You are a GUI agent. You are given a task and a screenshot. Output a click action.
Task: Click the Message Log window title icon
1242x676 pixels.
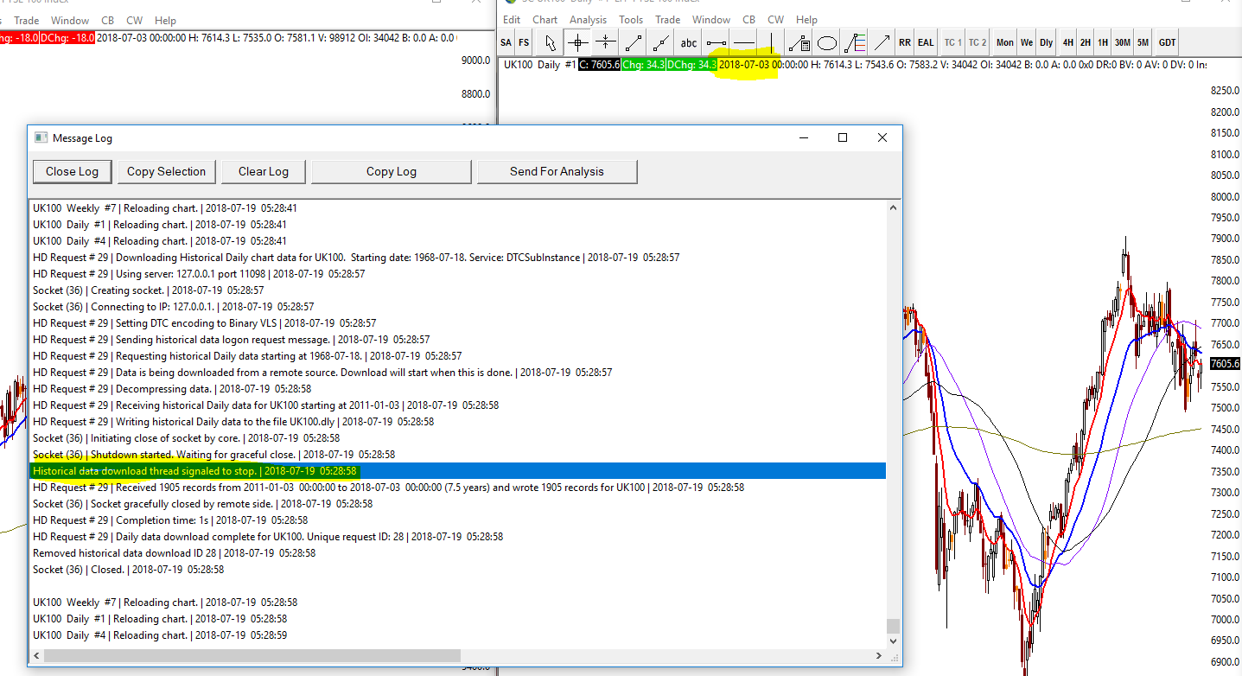(x=41, y=137)
